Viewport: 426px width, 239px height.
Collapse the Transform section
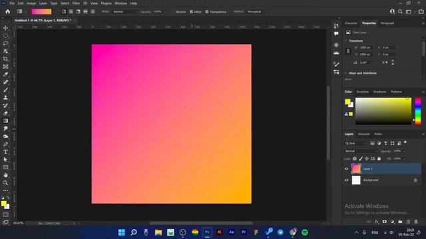click(346, 40)
